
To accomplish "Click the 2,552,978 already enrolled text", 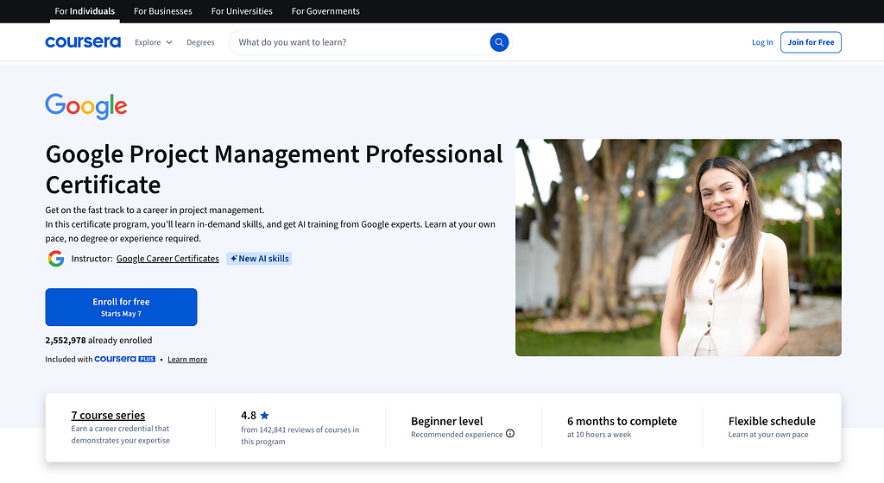I will point(98,340).
